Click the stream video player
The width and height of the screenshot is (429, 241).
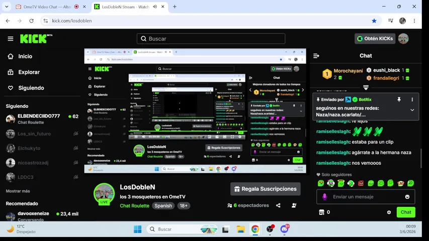195,110
